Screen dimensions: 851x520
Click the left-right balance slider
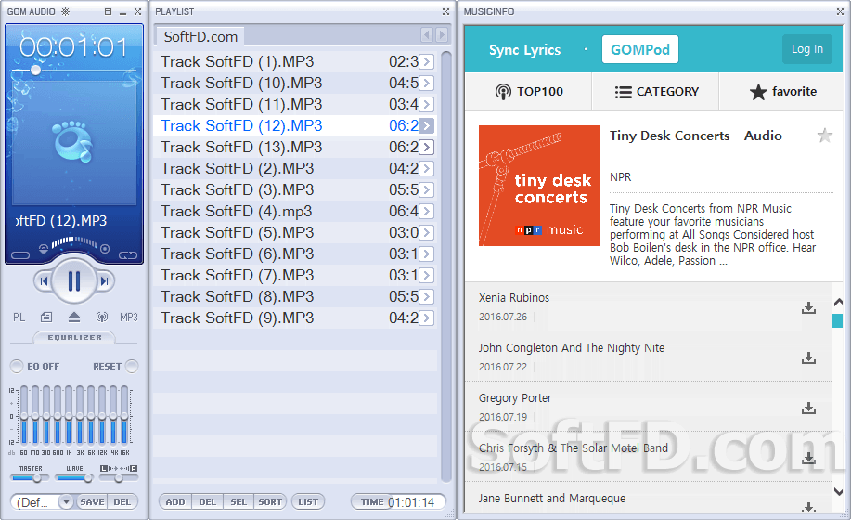[118, 478]
